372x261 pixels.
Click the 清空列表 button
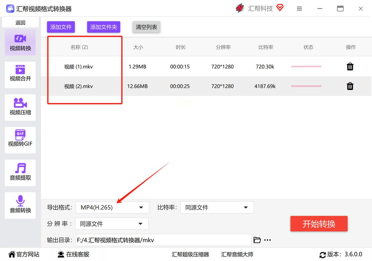[146, 27]
